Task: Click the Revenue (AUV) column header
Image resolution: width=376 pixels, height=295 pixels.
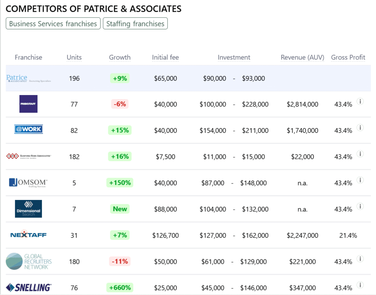Action: pyautogui.click(x=303, y=57)
